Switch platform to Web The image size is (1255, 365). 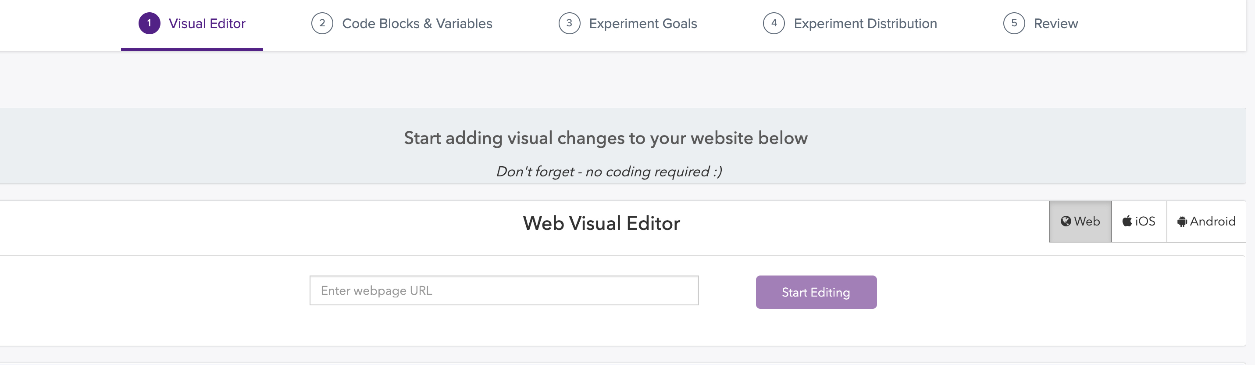click(x=1080, y=222)
